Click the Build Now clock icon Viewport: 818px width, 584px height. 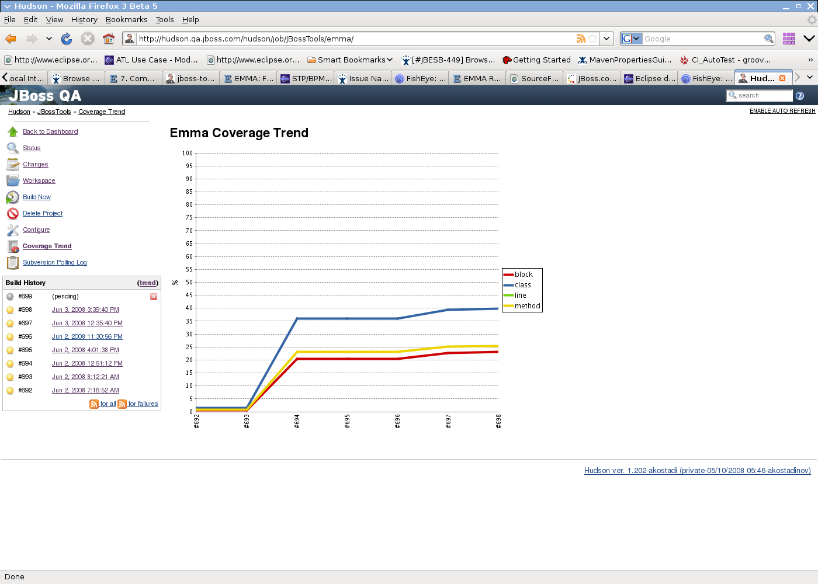pyautogui.click(x=13, y=197)
